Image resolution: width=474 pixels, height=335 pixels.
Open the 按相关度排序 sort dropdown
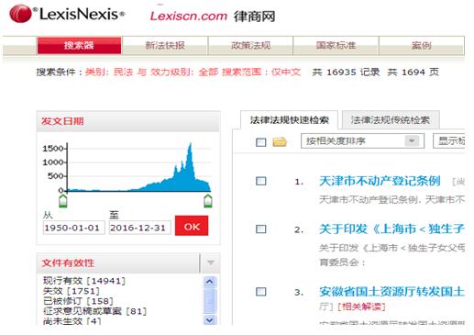[x=362, y=141]
